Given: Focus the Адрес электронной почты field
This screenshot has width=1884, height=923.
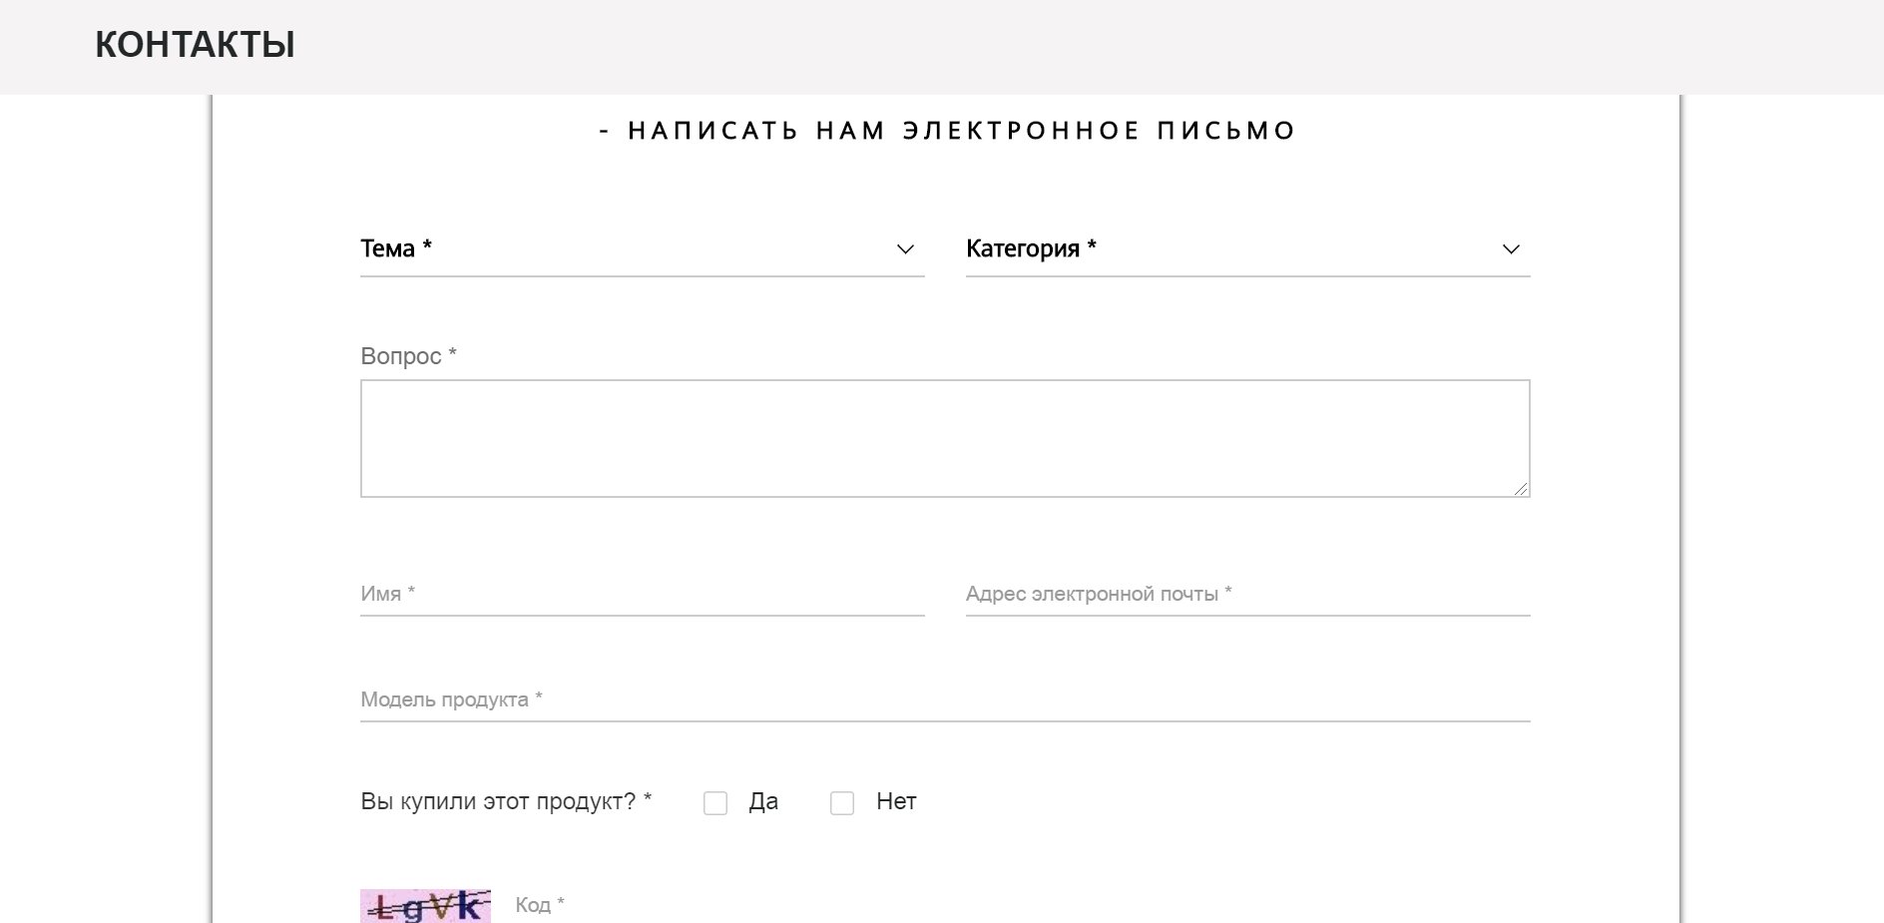Looking at the screenshot, I should point(1247,594).
